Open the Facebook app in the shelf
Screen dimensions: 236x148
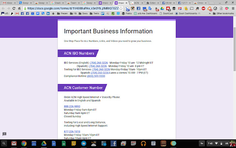click(x=114, y=143)
